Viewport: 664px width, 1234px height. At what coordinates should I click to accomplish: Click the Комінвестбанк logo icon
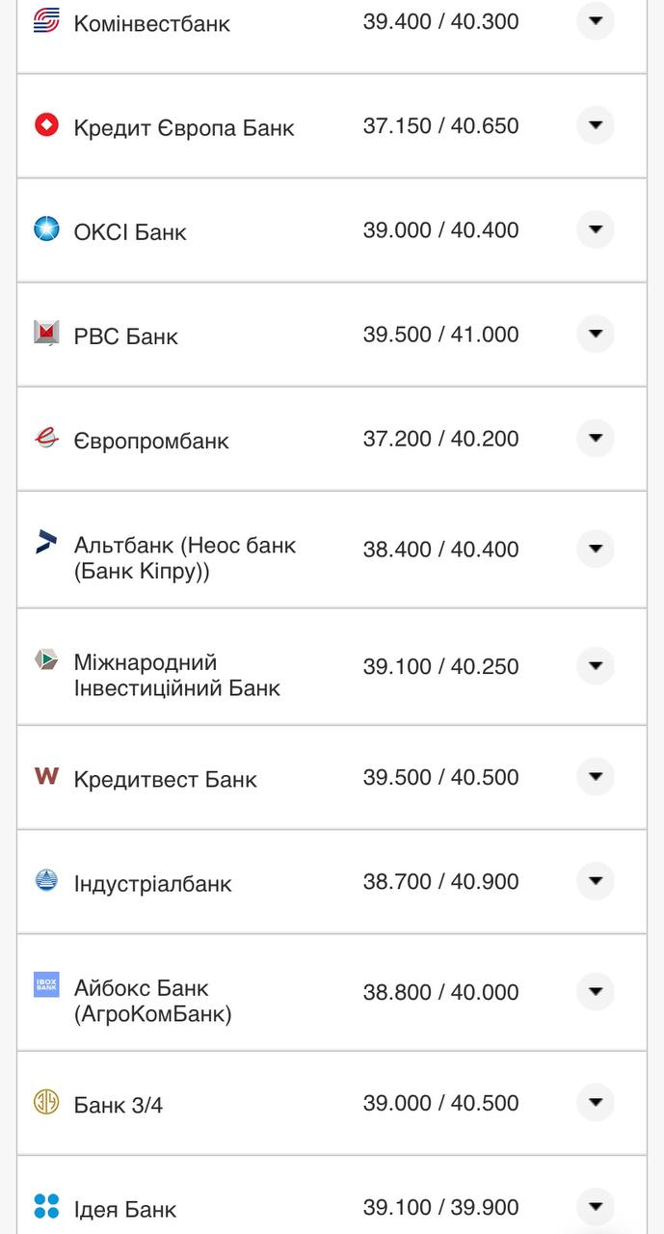(45, 21)
